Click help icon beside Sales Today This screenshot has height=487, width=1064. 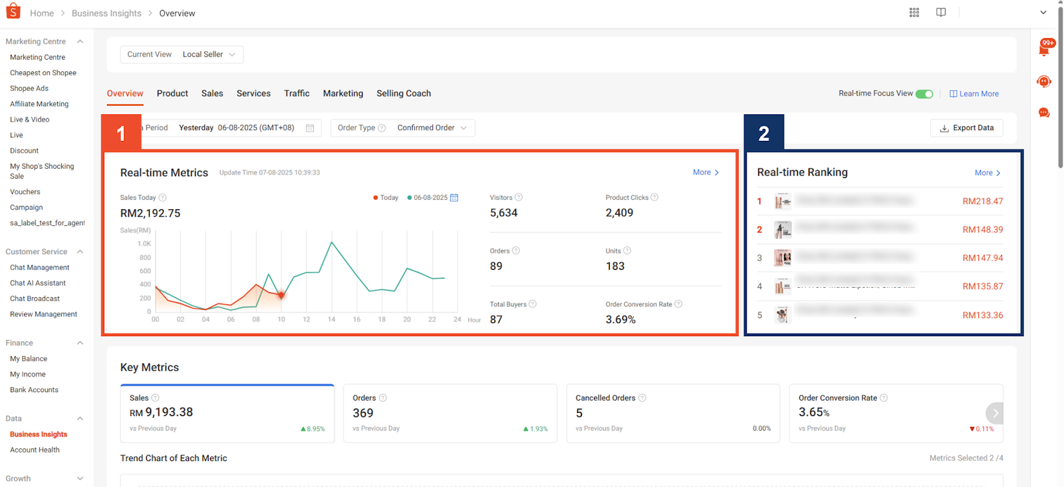point(162,198)
